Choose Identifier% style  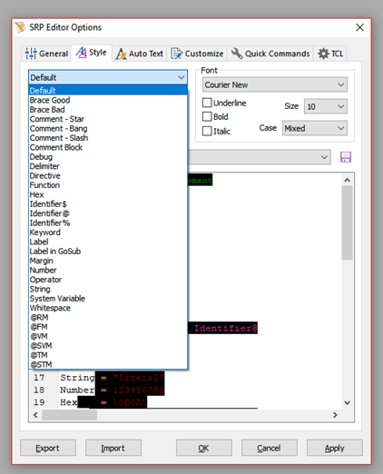108,222
